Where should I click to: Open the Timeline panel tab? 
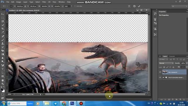[x=9, y=100]
